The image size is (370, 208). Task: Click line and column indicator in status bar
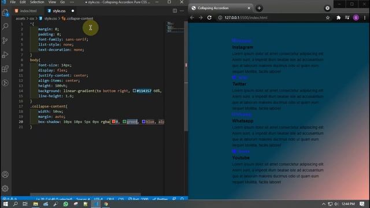54,199
